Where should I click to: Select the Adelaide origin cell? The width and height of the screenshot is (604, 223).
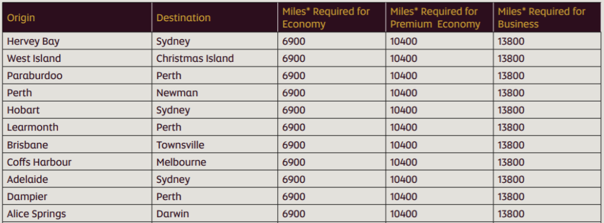coord(77,179)
